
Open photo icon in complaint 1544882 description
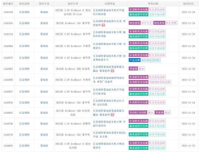click(x=112, y=115)
